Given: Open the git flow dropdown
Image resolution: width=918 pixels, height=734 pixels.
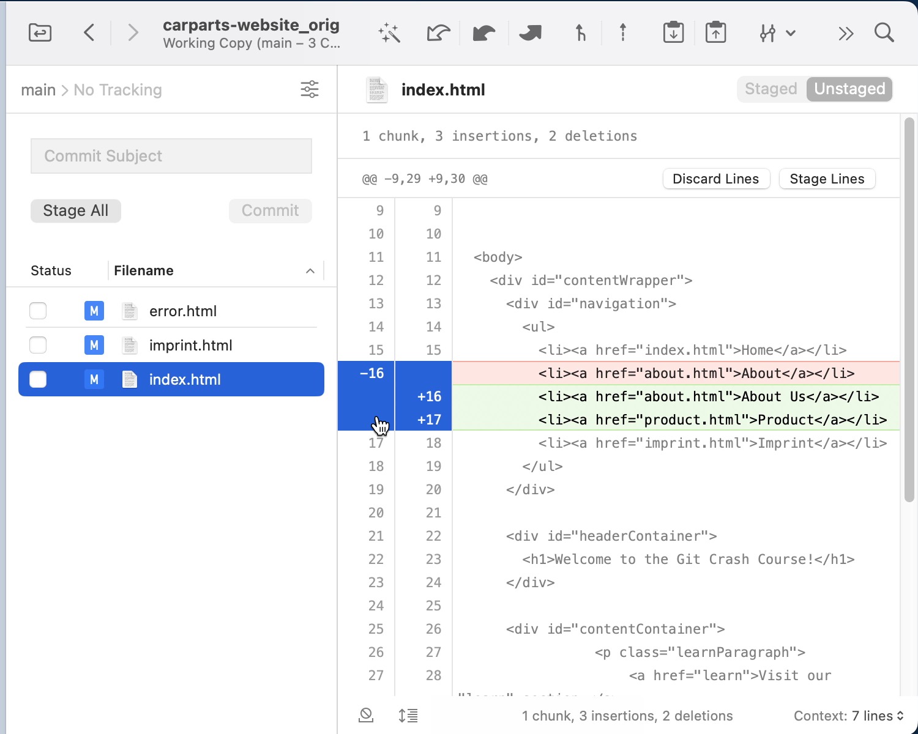Looking at the screenshot, I should [777, 33].
